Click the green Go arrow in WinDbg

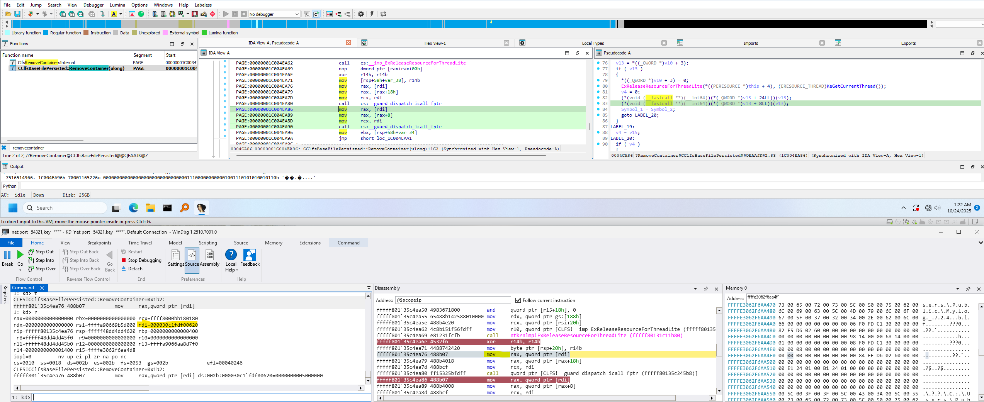[x=20, y=254]
